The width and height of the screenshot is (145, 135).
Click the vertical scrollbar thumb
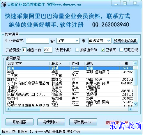(x=135, y=77)
